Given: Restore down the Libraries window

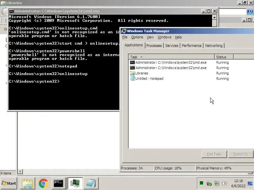Looking at the screenshot, I should 245,3.
